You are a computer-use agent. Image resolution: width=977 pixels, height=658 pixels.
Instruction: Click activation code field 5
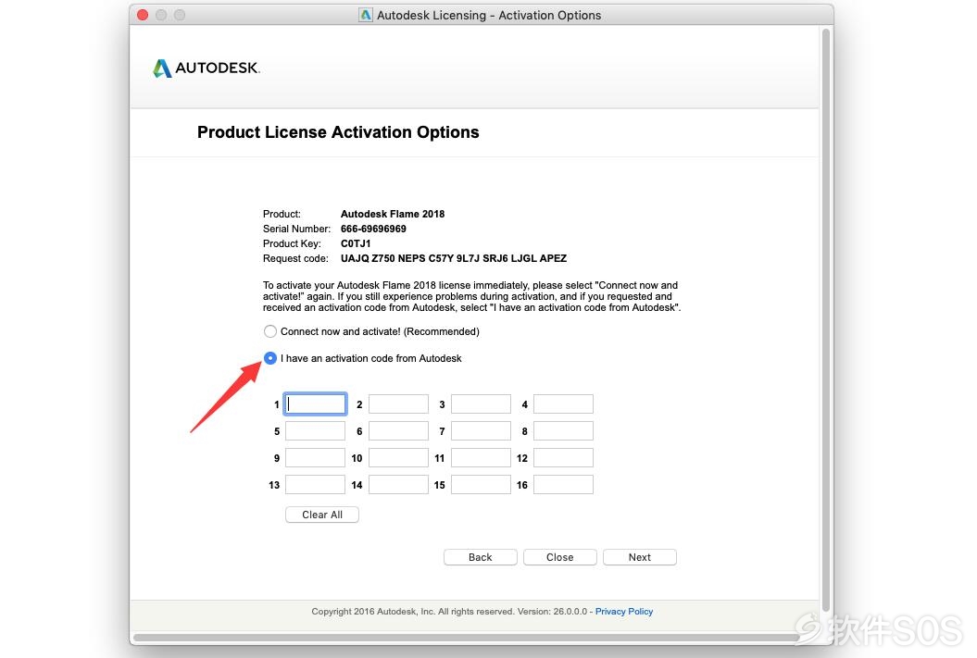tap(315, 430)
